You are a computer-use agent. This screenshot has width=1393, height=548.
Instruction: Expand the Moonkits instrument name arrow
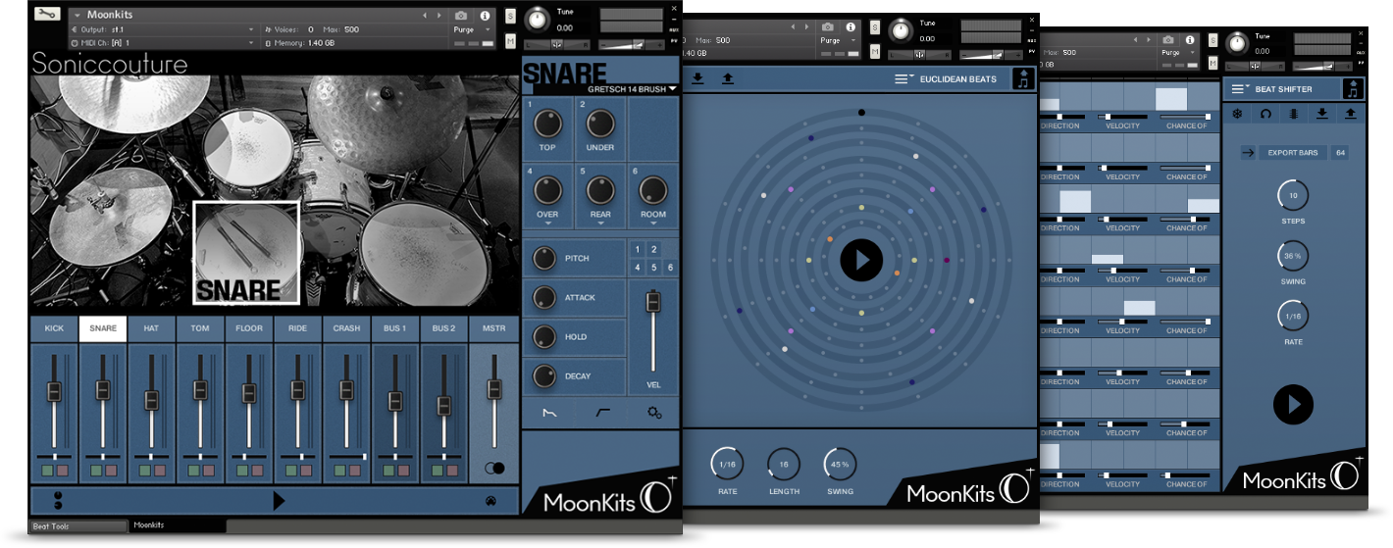coord(77,16)
